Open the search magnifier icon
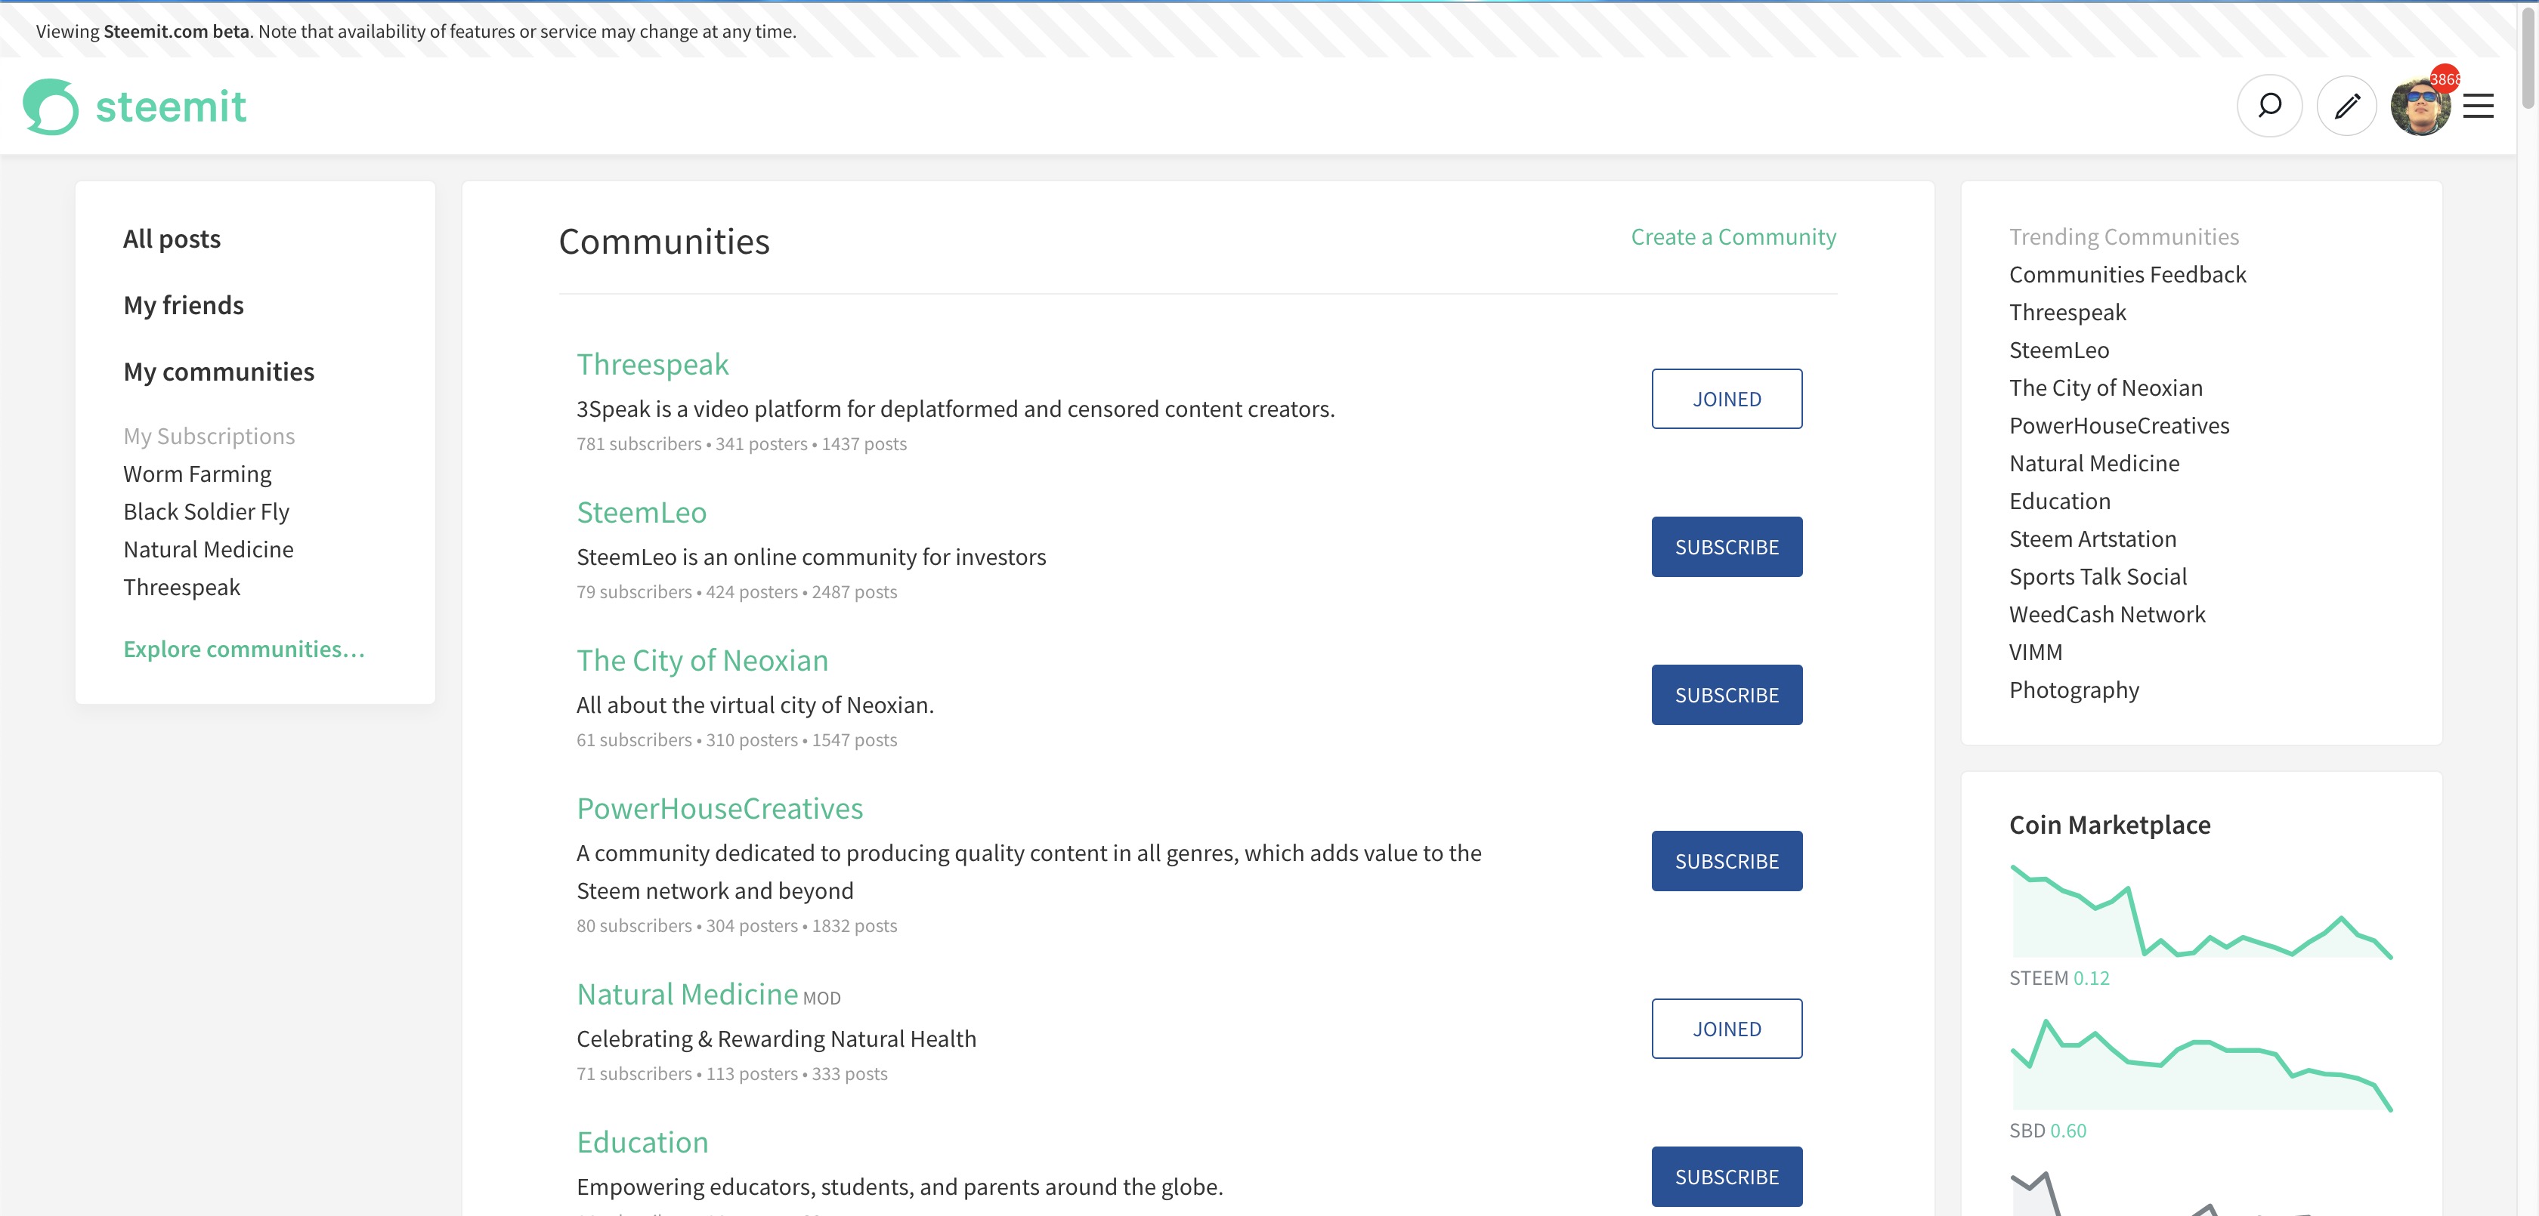 tap(2269, 106)
